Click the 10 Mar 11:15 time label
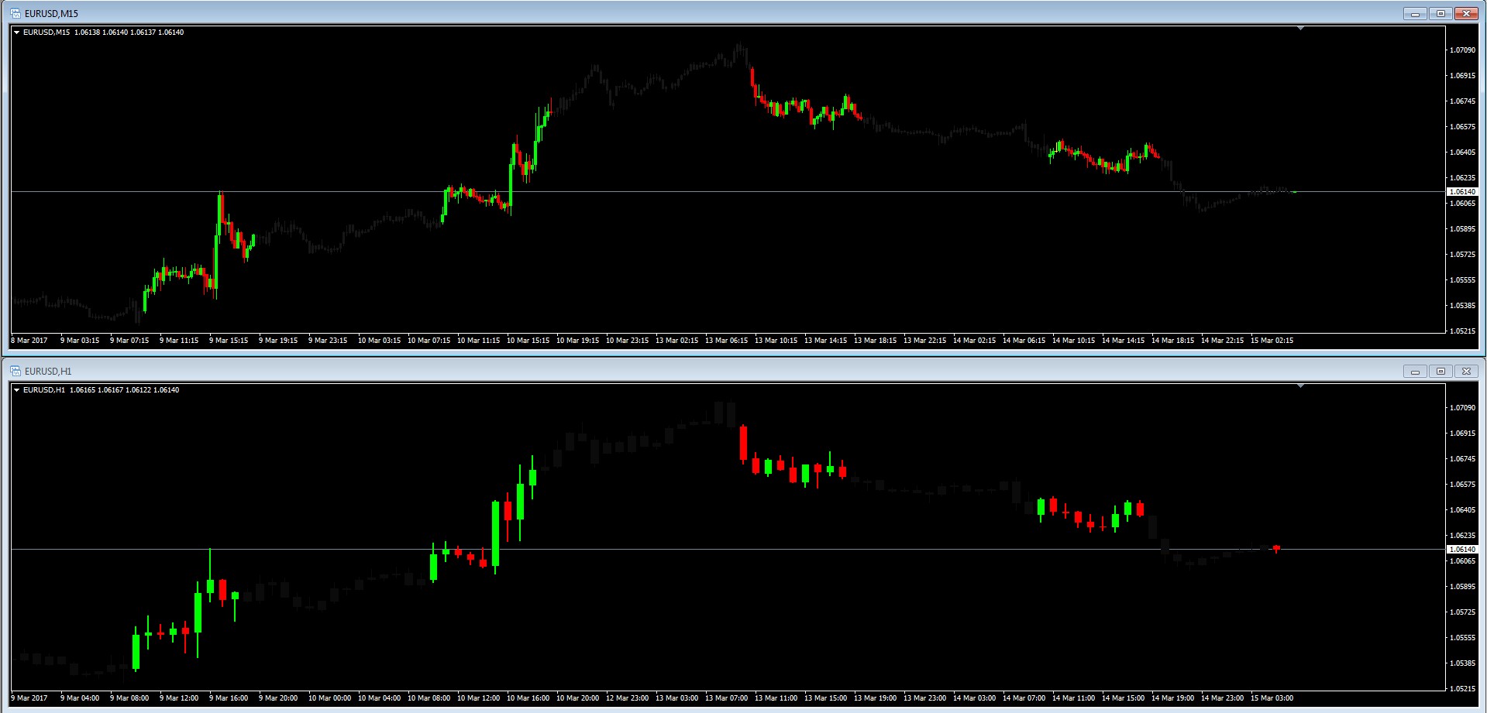The image size is (1487, 713). [x=478, y=341]
